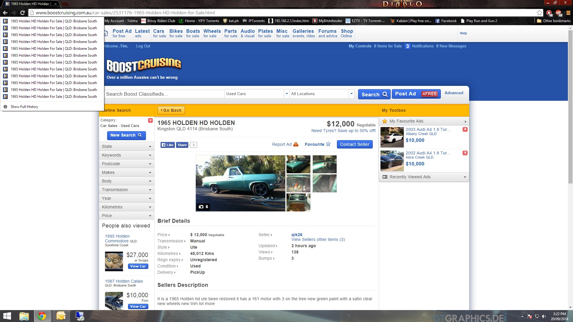
Task: Click the Adblock Plus extension icon
Action: click(559, 13)
